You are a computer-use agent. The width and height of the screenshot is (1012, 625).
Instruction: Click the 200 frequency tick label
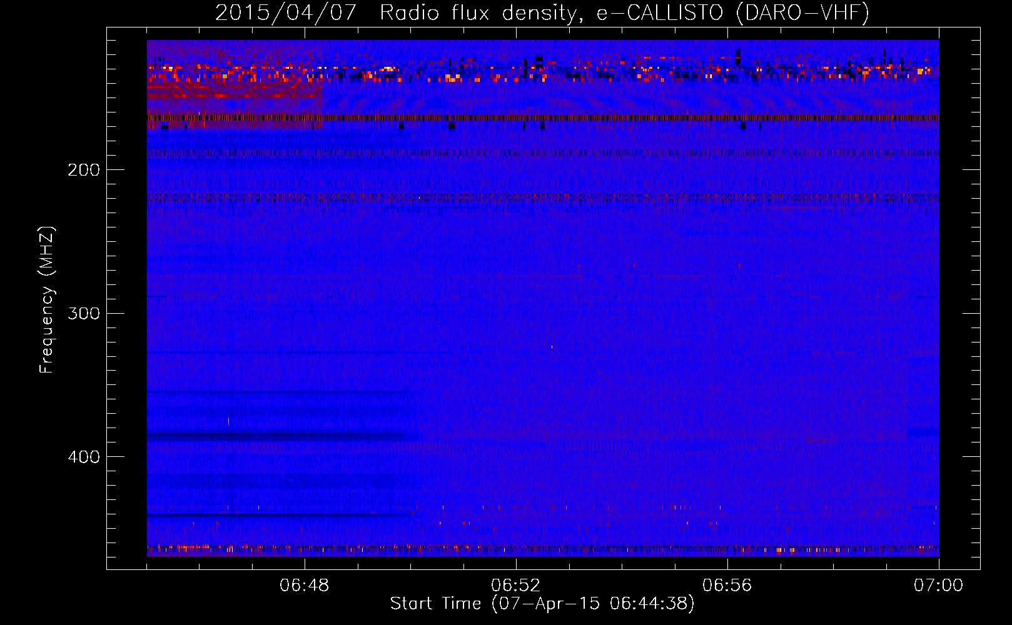click(84, 170)
